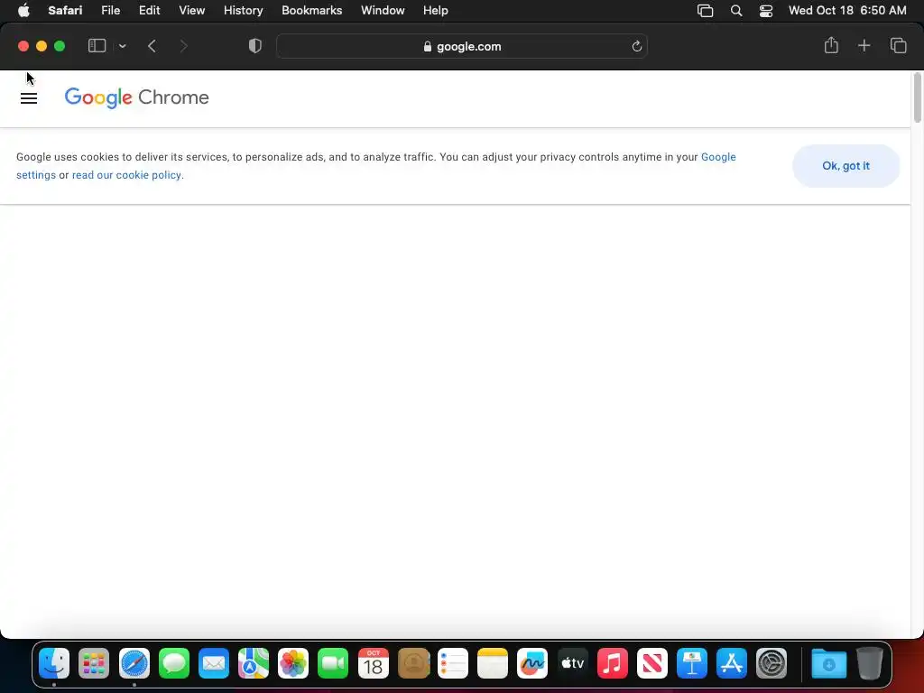Open the Bookmarks menu

pos(311,10)
